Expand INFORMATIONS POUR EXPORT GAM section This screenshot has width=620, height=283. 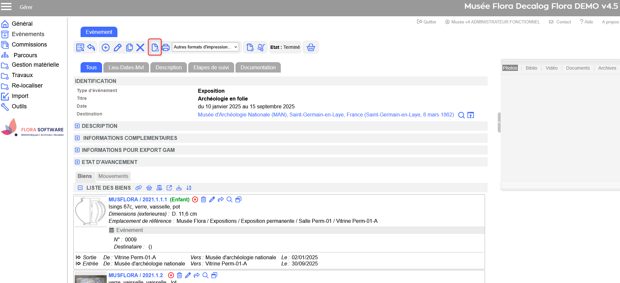click(77, 150)
